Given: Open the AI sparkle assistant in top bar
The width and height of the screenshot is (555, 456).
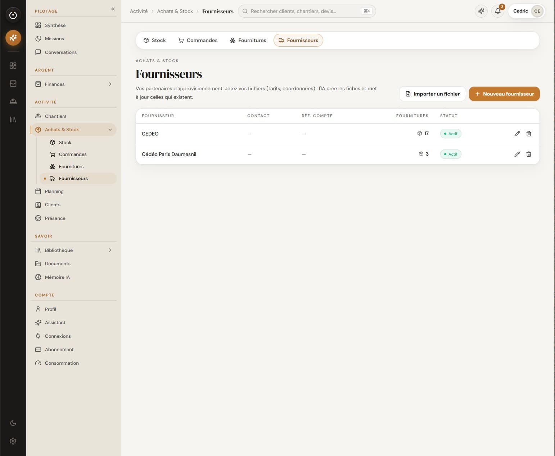Looking at the screenshot, I should pos(481,11).
